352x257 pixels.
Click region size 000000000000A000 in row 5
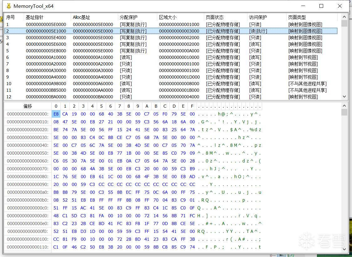point(179,51)
